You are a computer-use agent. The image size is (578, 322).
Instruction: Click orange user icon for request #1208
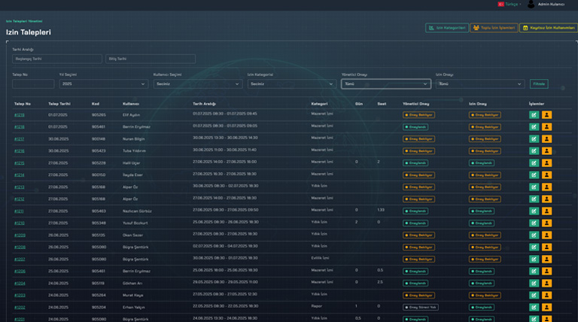pyautogui.click(x=547, y=248)
